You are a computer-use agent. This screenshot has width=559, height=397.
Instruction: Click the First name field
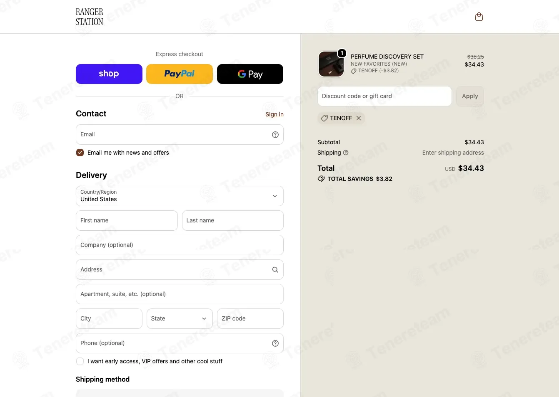[x=127, y=220]
